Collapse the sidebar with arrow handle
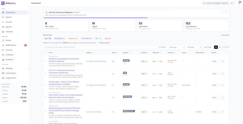The image size is (243, 124). pyautogui.click(x=29, y=68)
